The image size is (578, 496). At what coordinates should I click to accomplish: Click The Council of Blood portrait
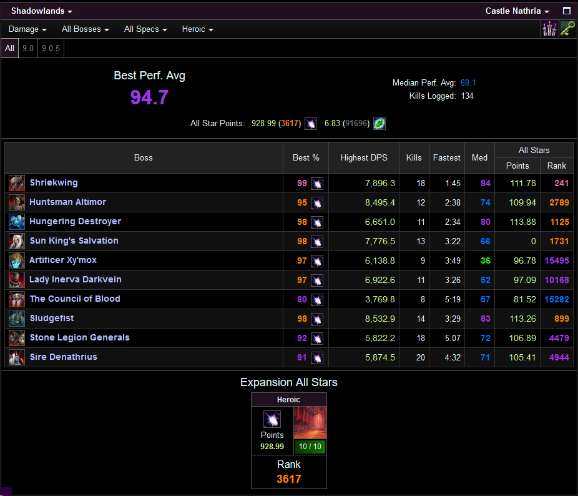(x=17, y=299)
